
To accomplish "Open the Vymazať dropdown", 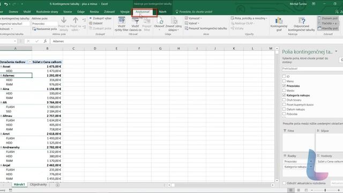I will [193, 18].
